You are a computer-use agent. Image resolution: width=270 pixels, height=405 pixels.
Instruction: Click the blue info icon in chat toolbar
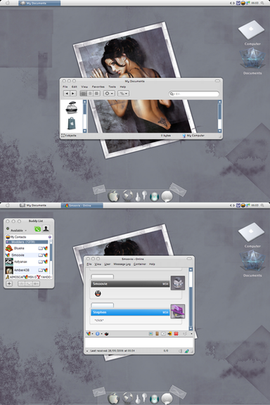tap(98, 334)
